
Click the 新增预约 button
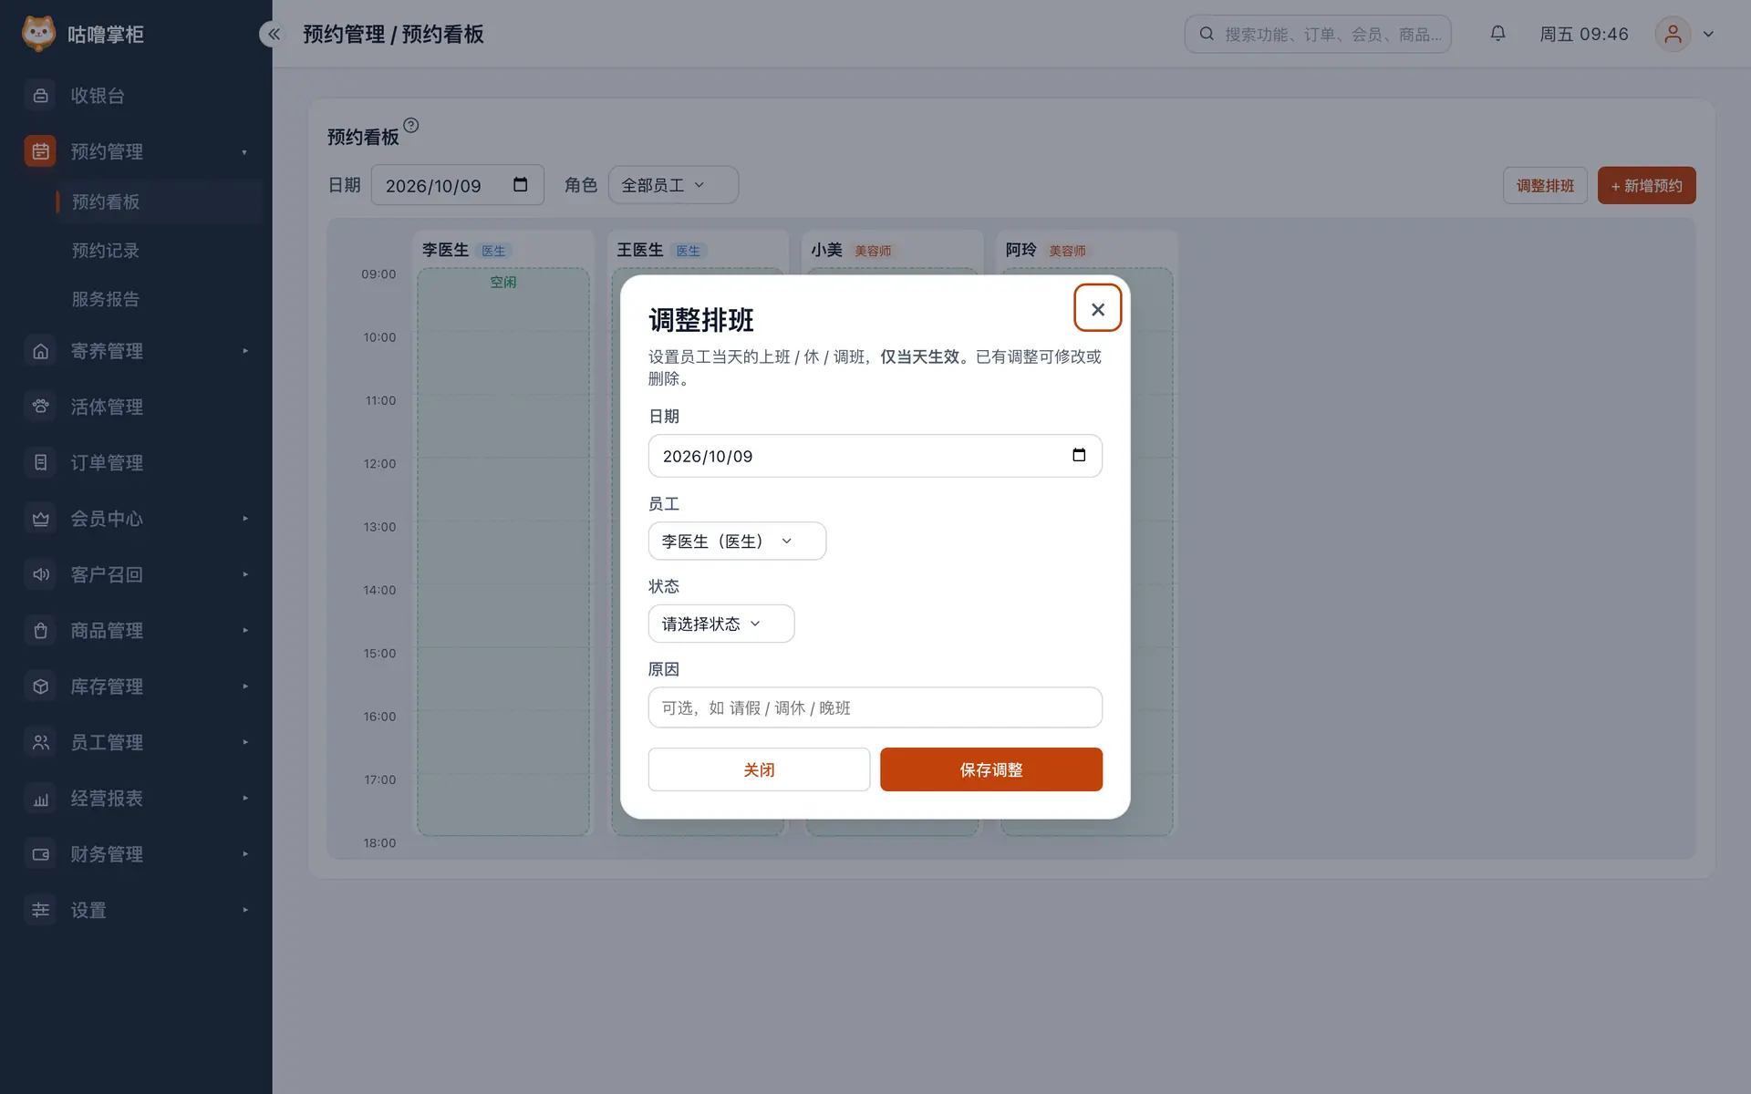pos(1646,185)
